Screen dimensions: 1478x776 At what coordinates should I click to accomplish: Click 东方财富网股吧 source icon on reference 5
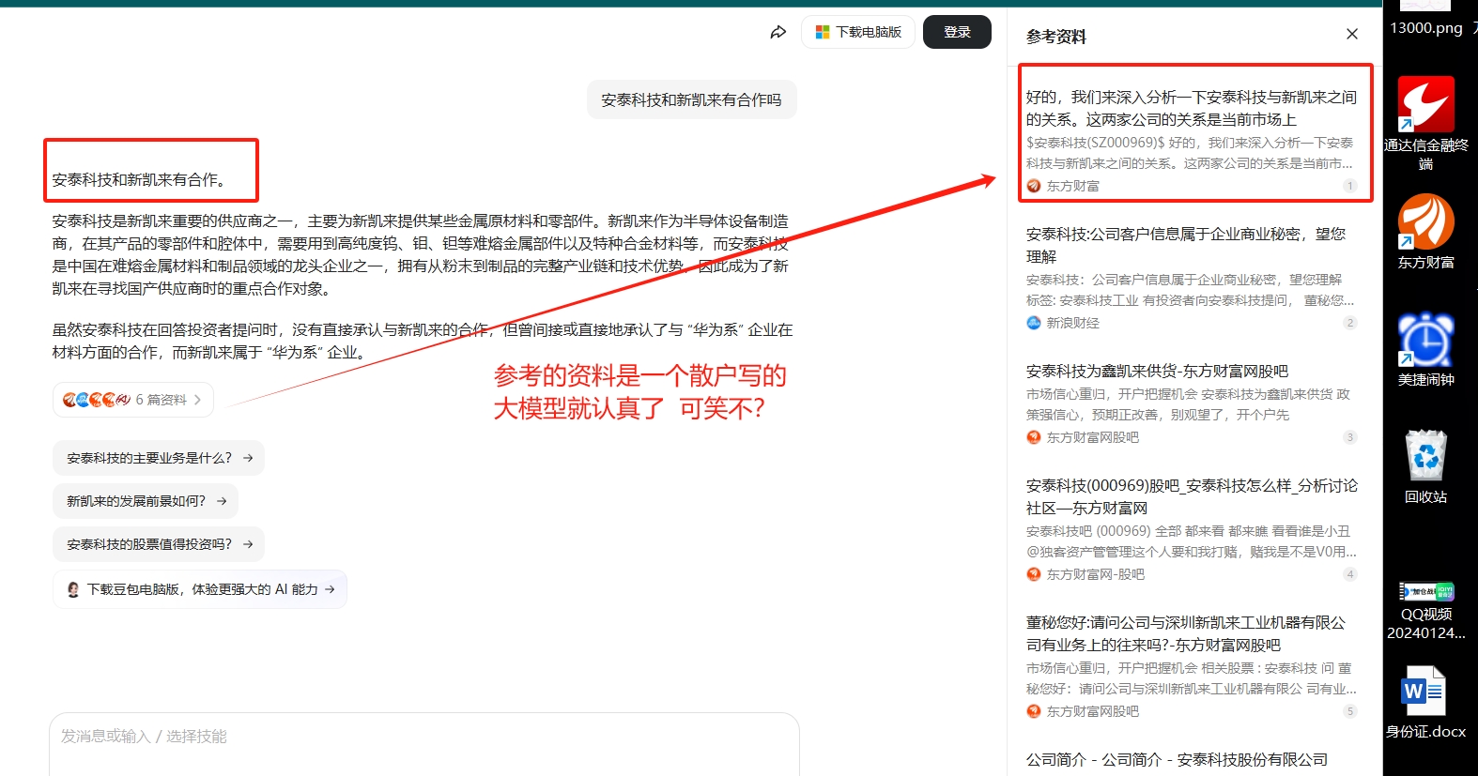pos(1034,711)
